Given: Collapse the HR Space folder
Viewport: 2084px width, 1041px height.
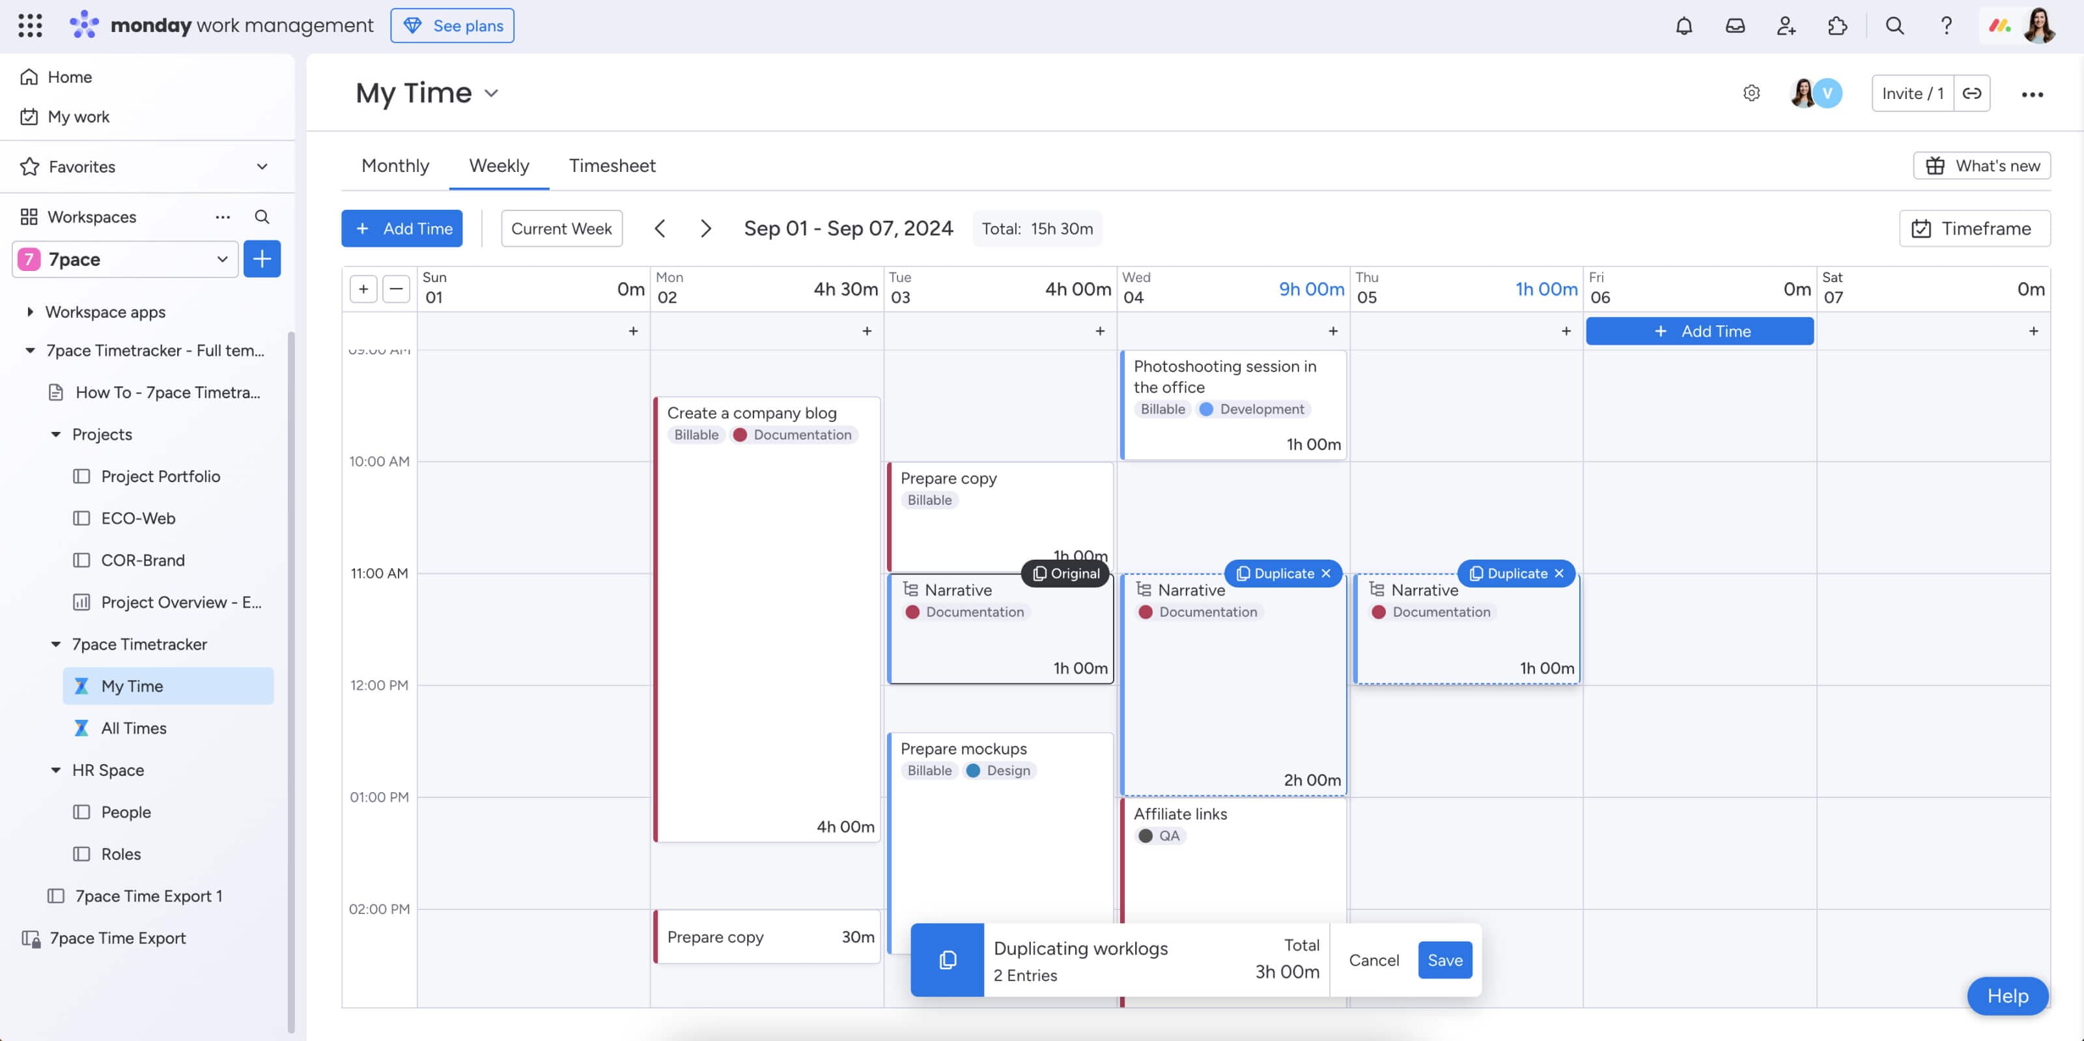Looking at the screenshot, I should click(x=56, y=770).
